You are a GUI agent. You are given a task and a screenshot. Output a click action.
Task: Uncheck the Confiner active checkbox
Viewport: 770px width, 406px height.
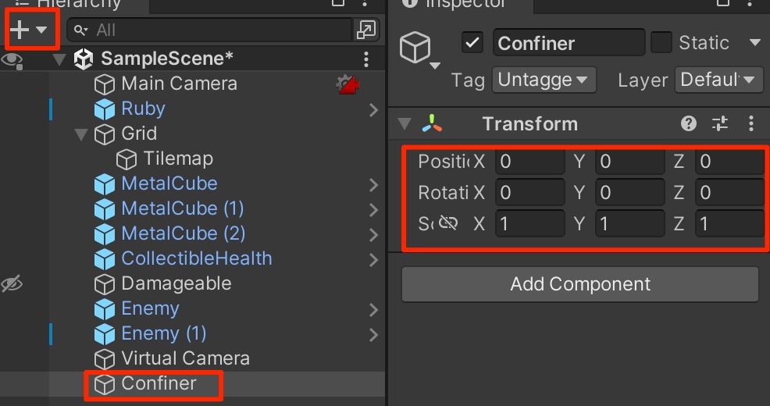[x=472, y=43]
